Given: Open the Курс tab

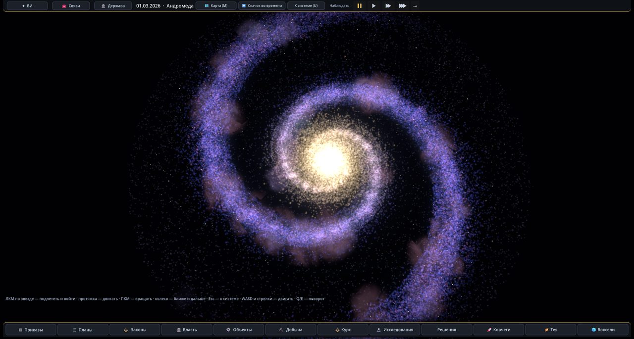Looking at the screenshot, I should pyautogui.click(x=343, y=330).
